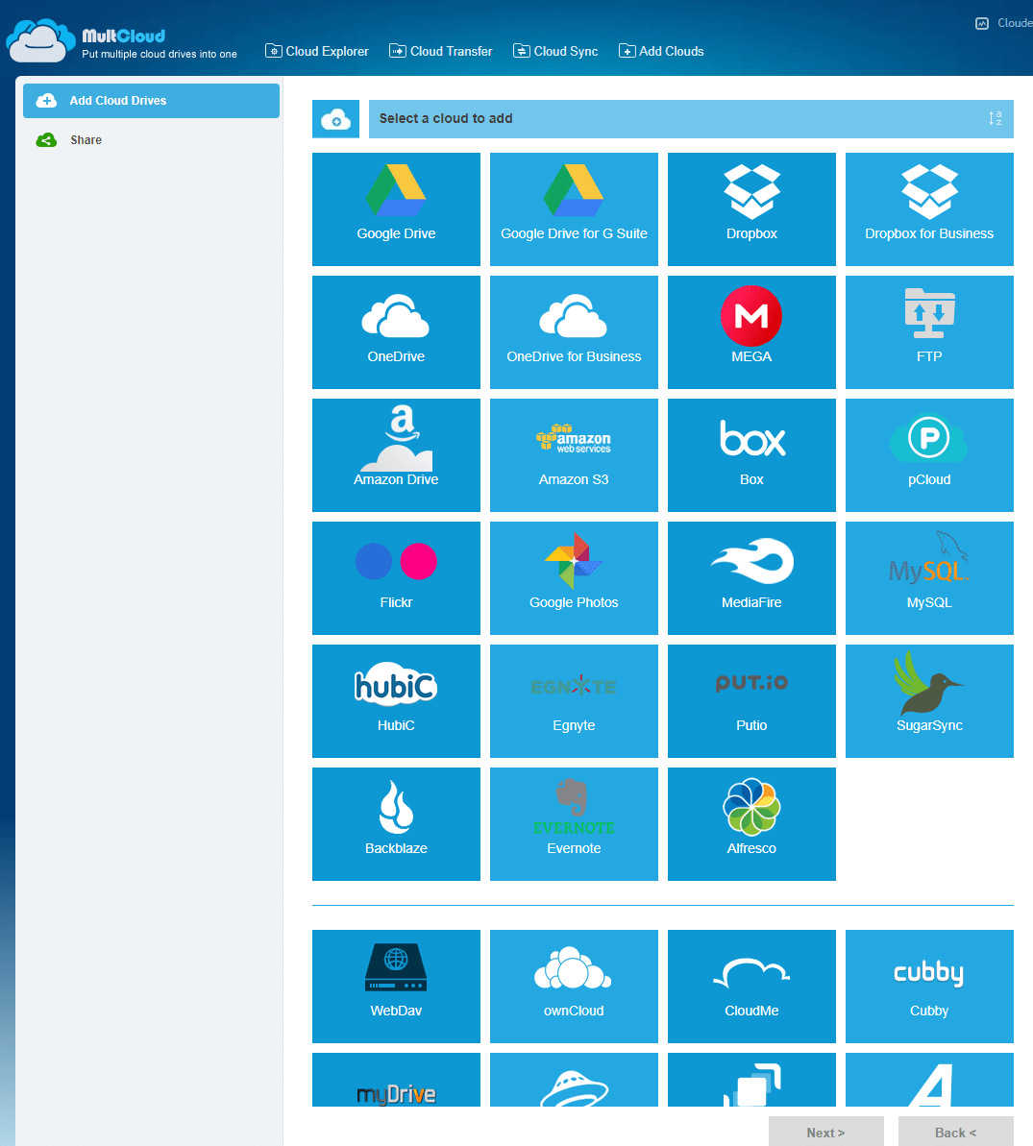
Task: Select the pCloud service icon
Action: coord(929,454)
